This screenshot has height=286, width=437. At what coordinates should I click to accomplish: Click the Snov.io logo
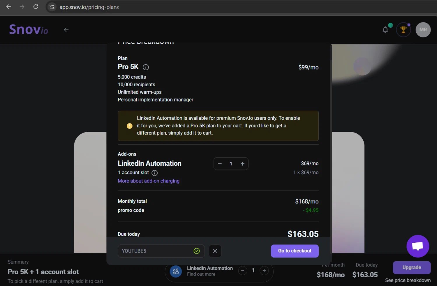(x=29, y=29)
